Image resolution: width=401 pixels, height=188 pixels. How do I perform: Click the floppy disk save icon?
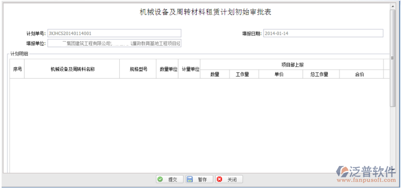pyautogui.click(x=189, y=179)
